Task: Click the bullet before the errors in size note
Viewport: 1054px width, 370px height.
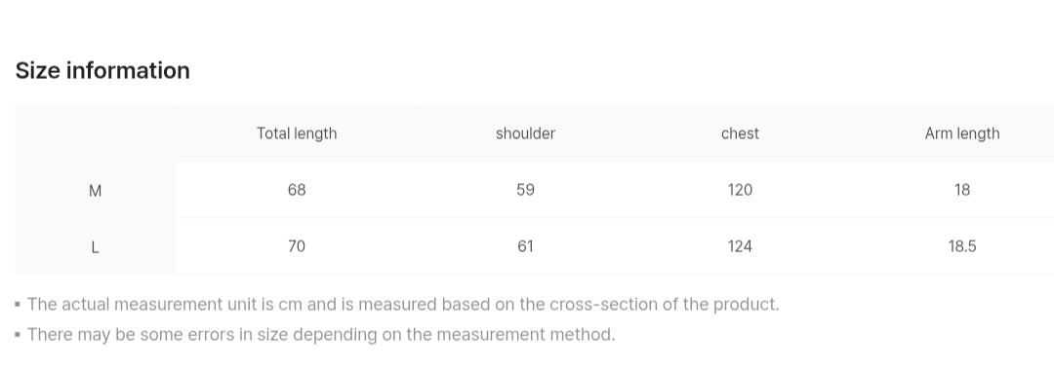Action: pos(18,335)
